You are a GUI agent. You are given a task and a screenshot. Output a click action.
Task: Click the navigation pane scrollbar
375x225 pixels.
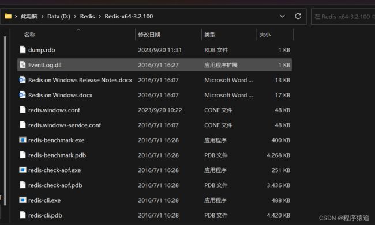(5, 120)
